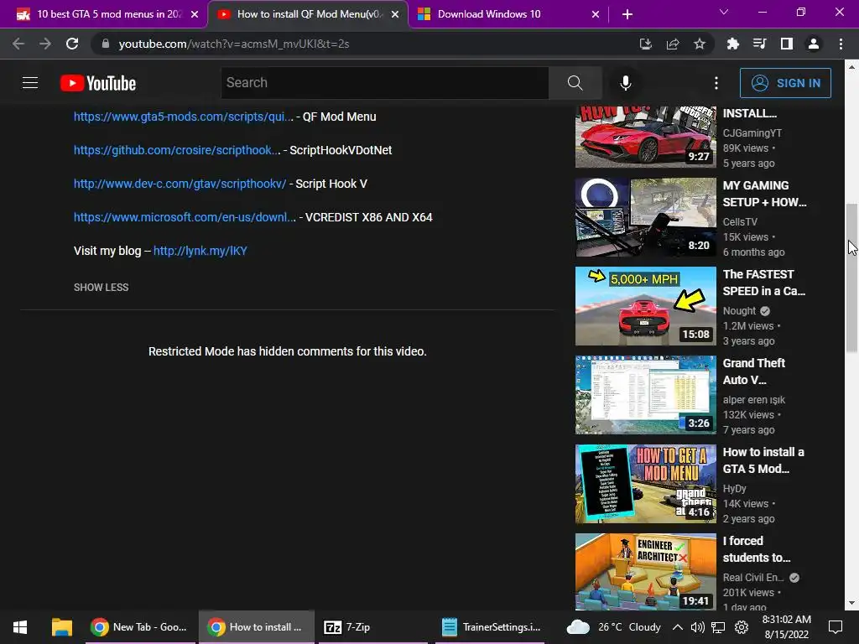The width and height of the screenshot is (859, 644).
Task: Click the volume speaker tray icon
Action: pos(697,627)
